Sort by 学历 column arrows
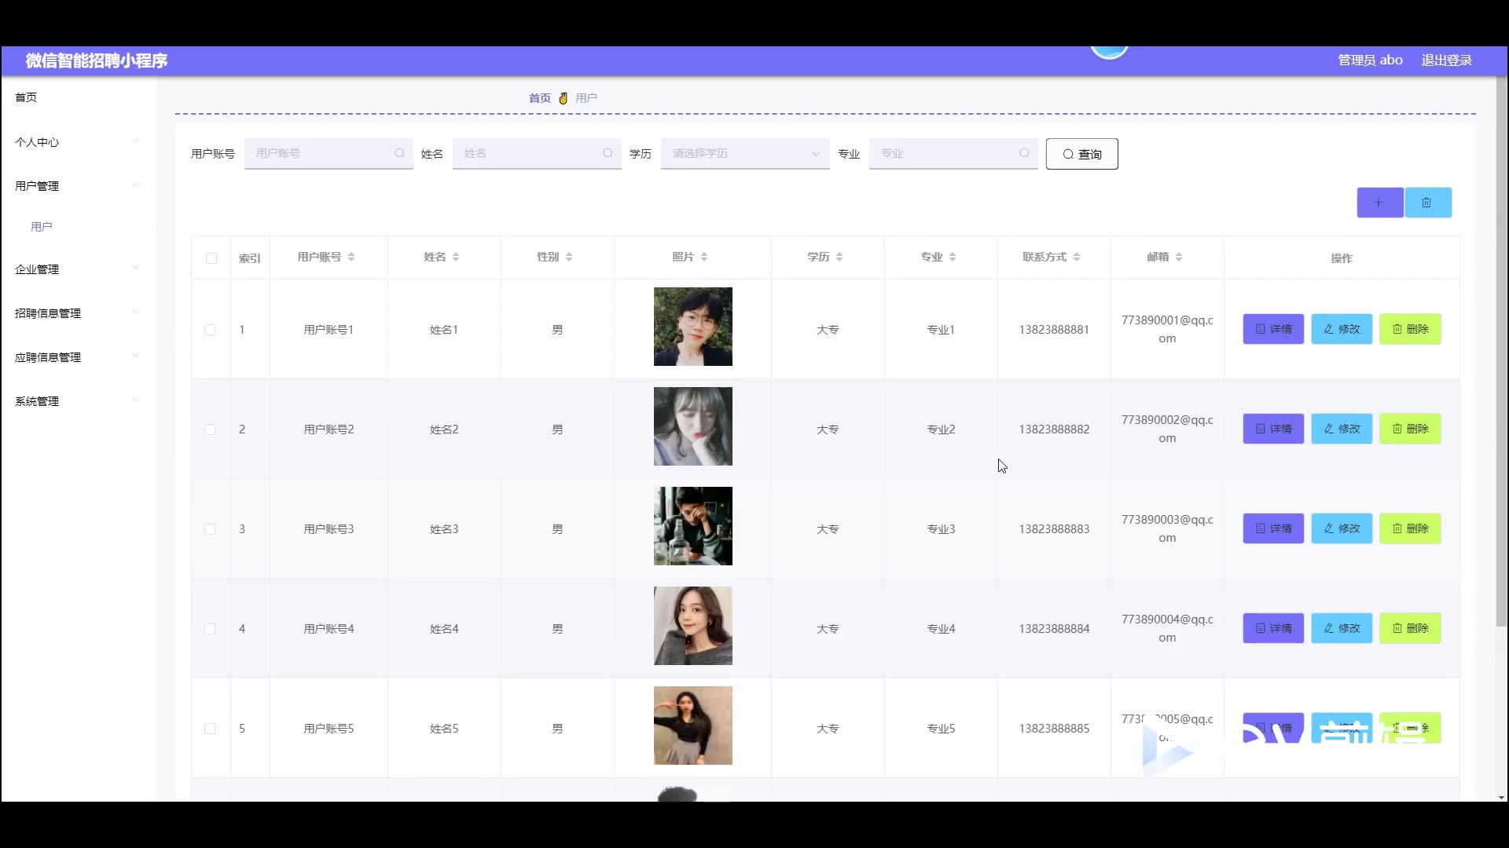This screenshot has height=848, width=1509. click(x=839, y=257)
